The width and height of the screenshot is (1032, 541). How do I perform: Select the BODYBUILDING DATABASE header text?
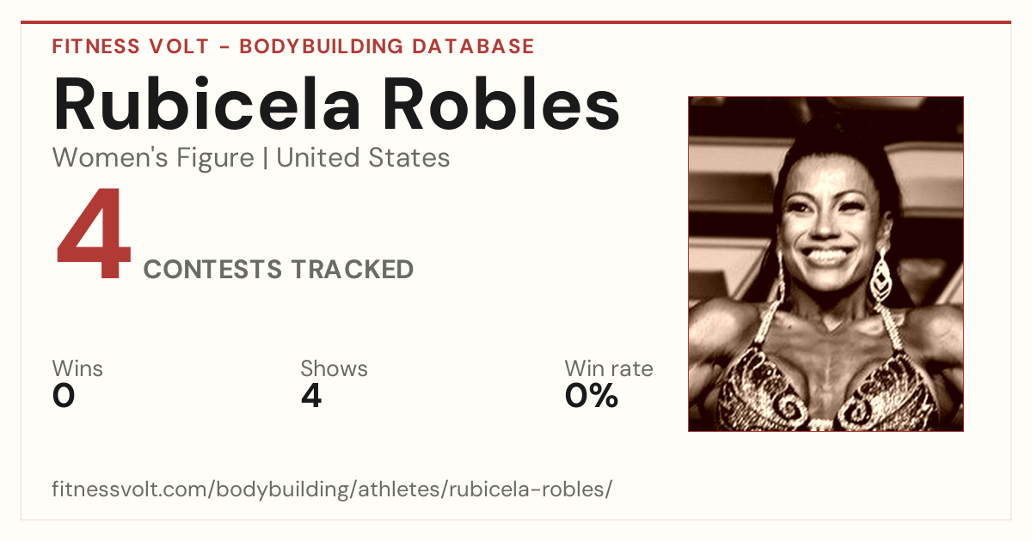387,46
